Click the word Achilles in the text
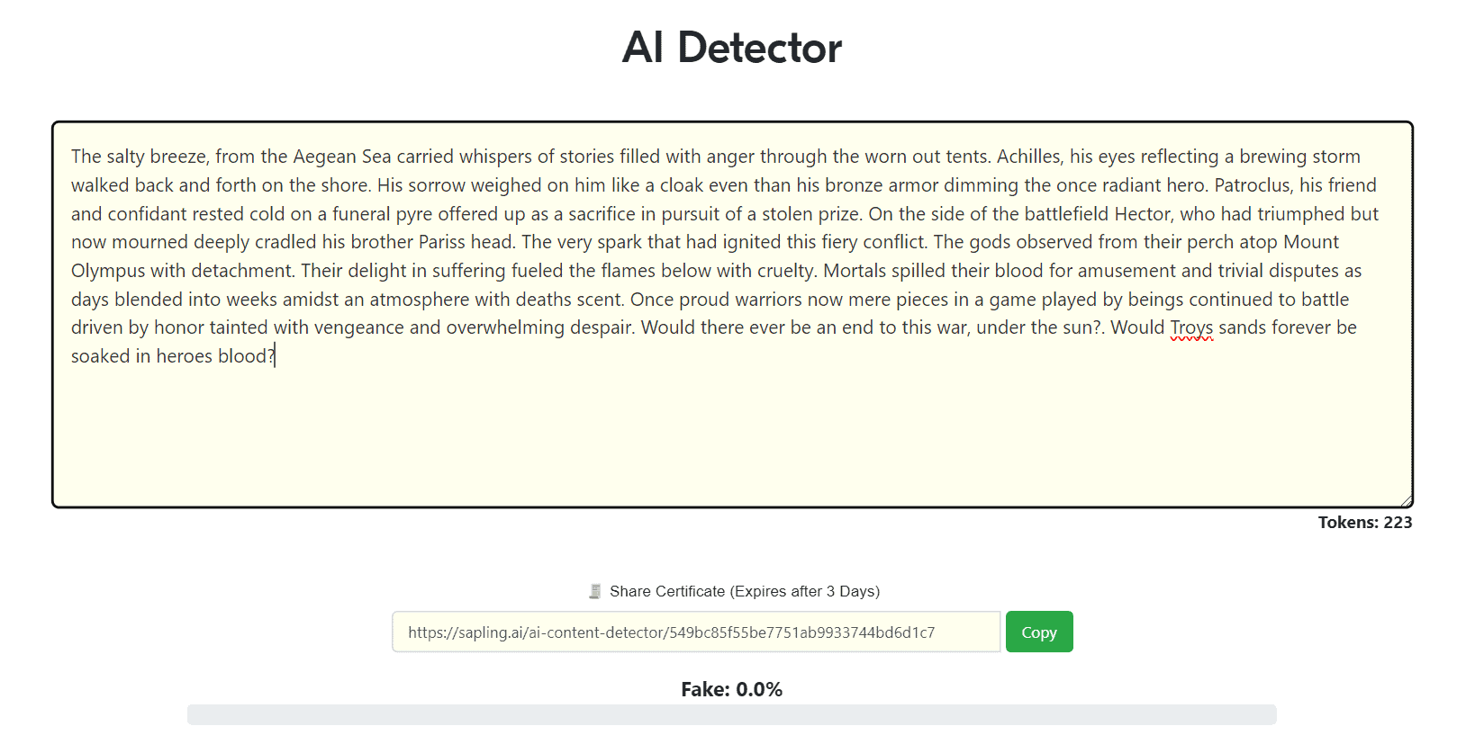This screenshot has height=753, width=1475. [x=1028, y=157]
